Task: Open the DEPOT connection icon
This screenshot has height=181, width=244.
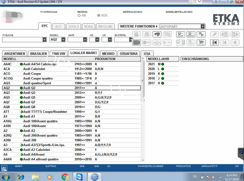Action: [x=191, y=34]
